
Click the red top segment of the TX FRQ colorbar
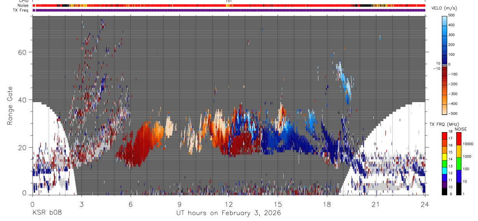(445, 136)
